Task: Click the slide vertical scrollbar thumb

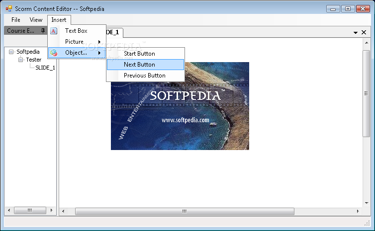Action: [x=366, y=93]
